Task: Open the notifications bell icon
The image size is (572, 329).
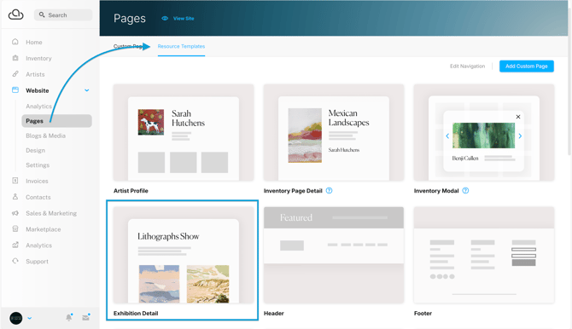Action: click(x=69, y=317)
